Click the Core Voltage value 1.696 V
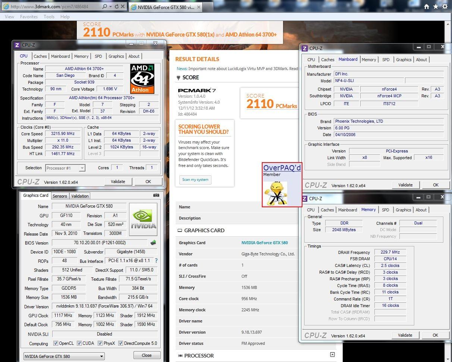Image resolution: width=452 pixels, height=362 pixels. point(110,89)
